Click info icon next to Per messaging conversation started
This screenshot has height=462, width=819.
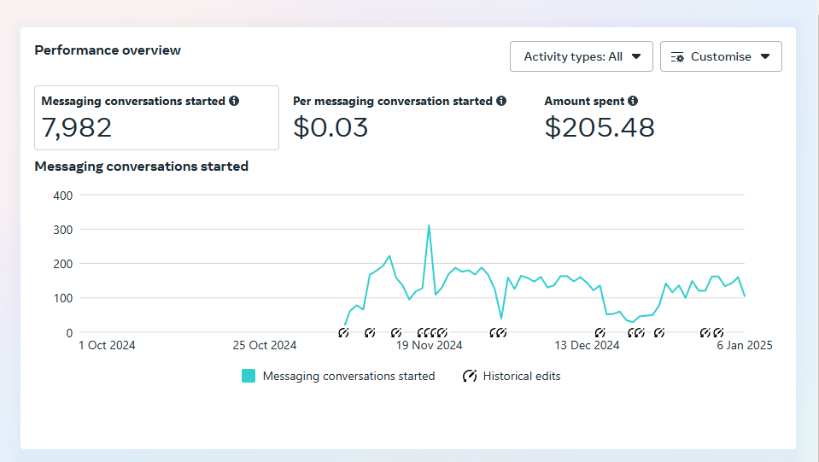click(501, 101)
